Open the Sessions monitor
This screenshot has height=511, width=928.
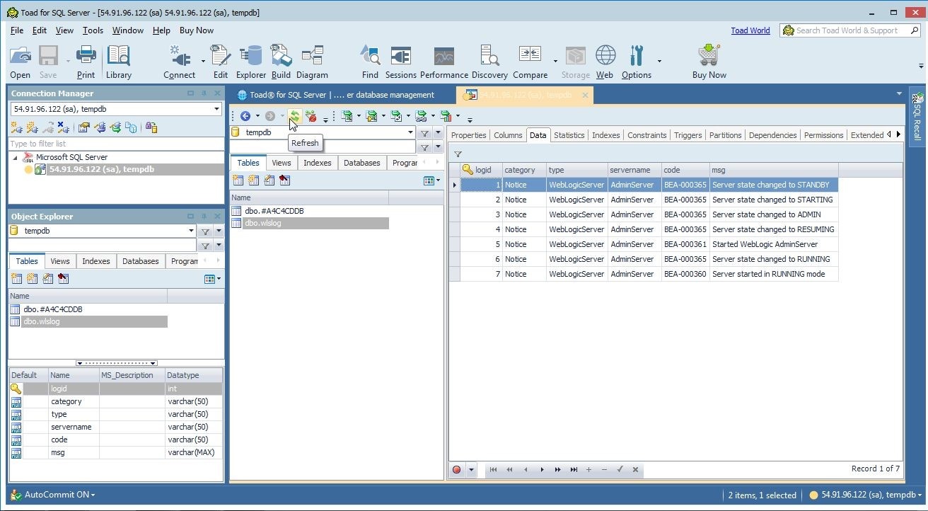click(x=401, y=62)
